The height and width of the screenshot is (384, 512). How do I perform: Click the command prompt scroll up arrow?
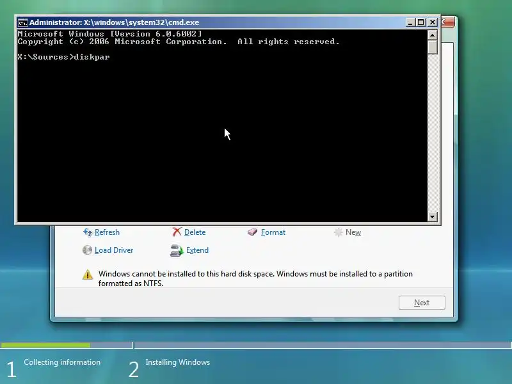tap(433, 35)
